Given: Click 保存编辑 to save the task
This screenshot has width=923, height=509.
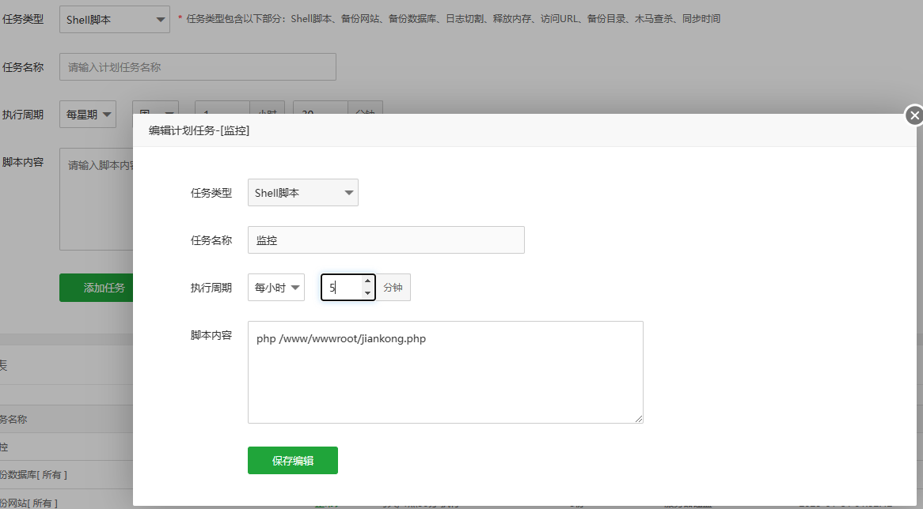Looking at the screenshot, I should [292, 461].
